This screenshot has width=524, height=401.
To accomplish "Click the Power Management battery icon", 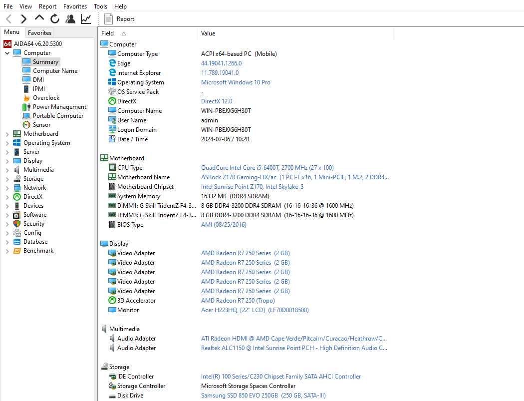I will point(26,107).
